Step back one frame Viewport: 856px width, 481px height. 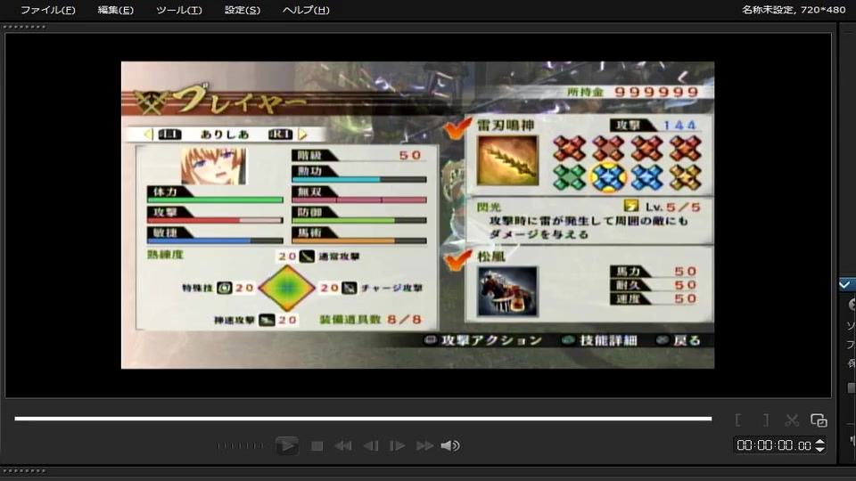click(x=371, y=446)
